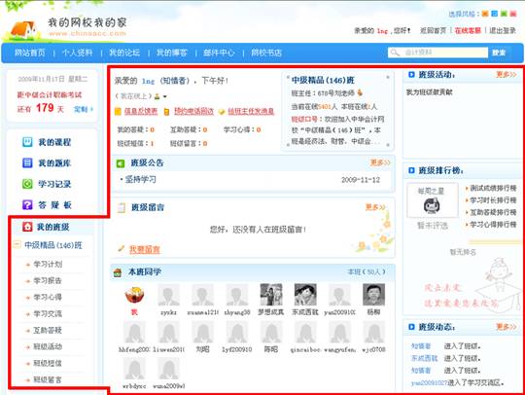Click the 我的课程 icon in sidebar
Image resolution: width=525 pixels, height=395 pixels.
(27, 142)
